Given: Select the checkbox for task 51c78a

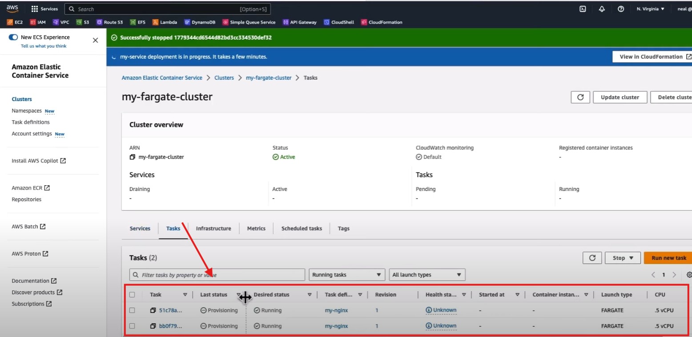Looking at the screenshot, I should pyautogui.click(x=132, y=310).
